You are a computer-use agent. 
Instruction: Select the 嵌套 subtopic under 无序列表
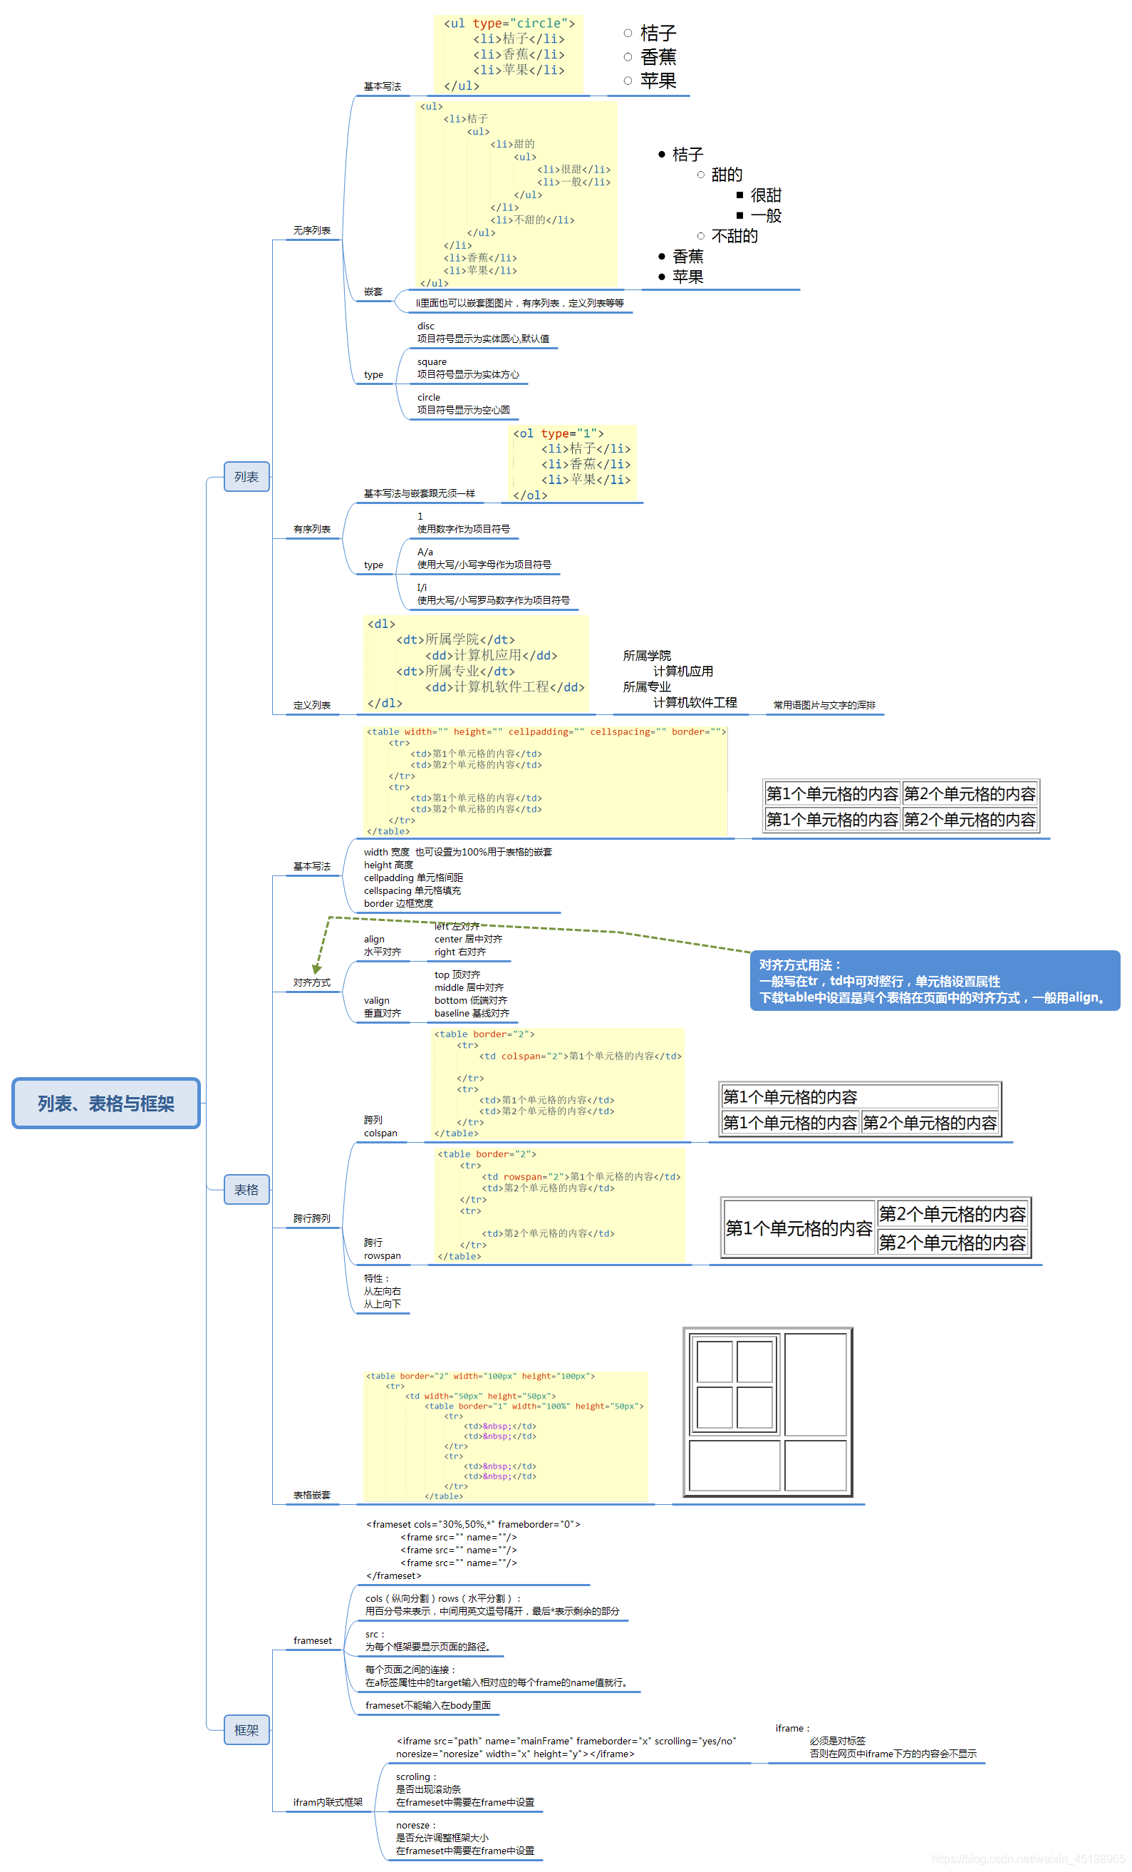point(373,292)
